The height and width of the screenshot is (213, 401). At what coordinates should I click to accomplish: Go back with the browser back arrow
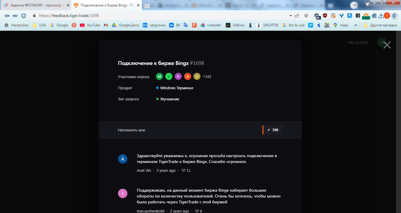pyautogui.click(x=7, y=16)
